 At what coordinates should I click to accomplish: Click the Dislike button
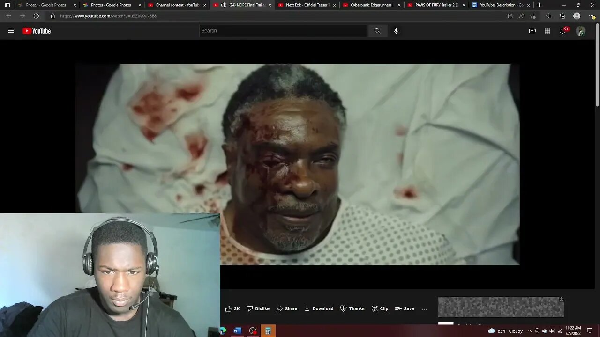[258, 308]
